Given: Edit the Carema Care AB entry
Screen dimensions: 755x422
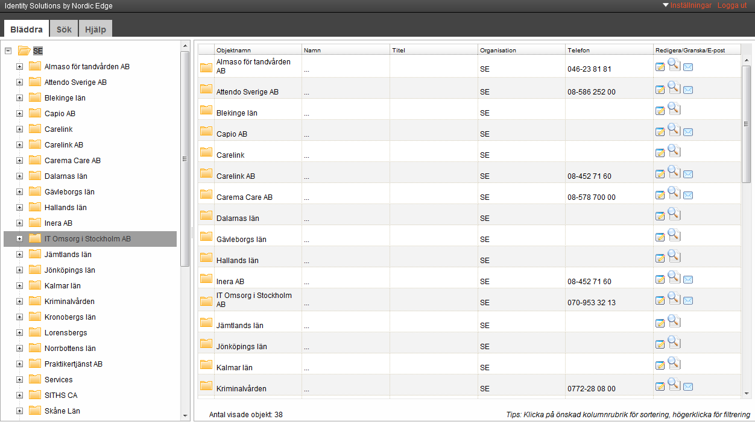Looking at the screenshot, I should click(x=660, y=194).
